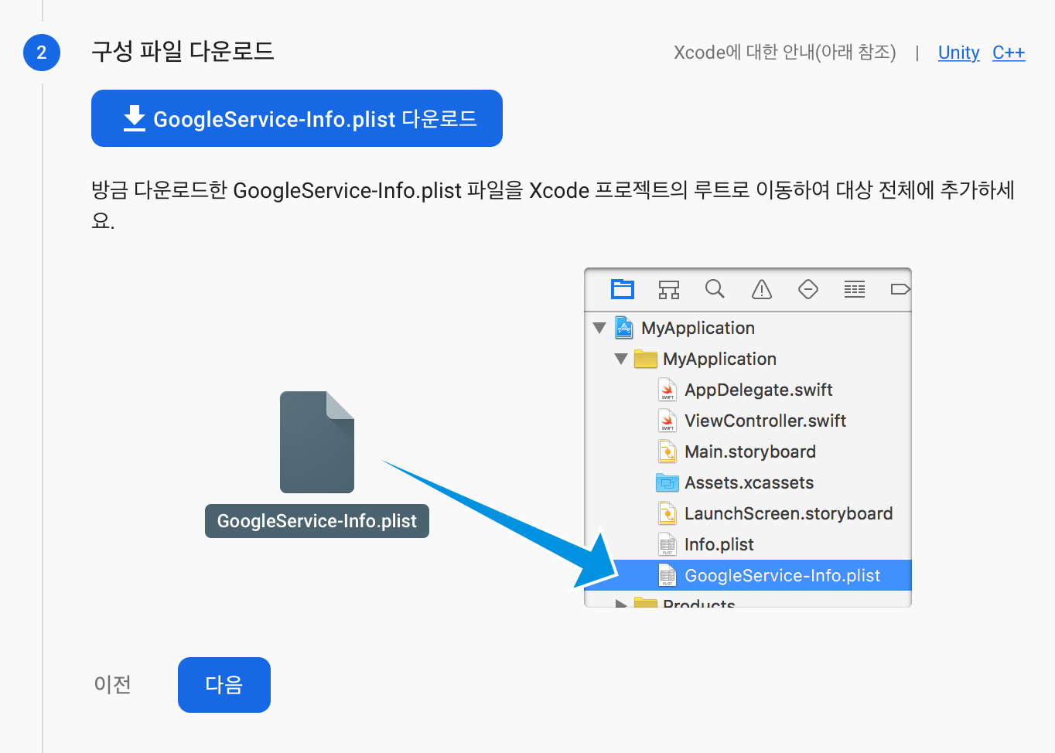Click the plist icon beside highlighted GoogleService-Info.plist

point(667,575)
